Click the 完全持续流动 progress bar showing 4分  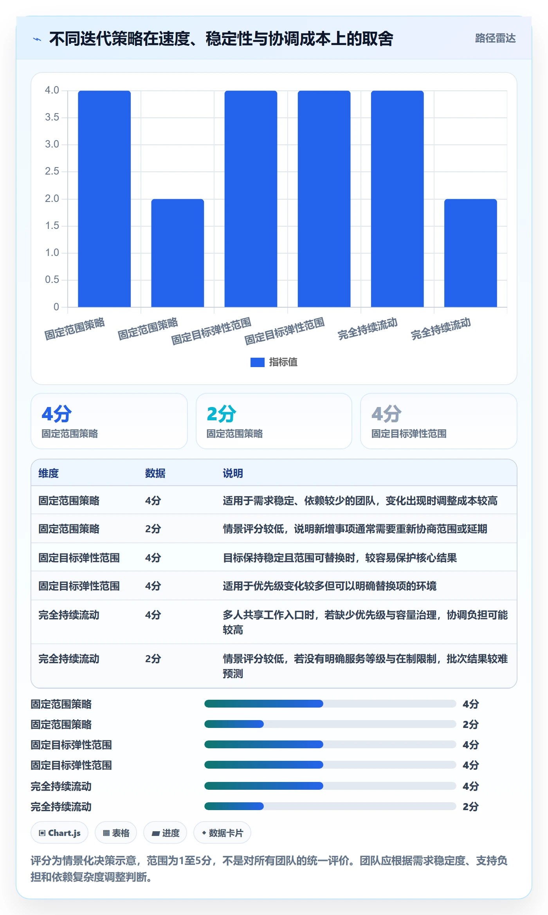[x=330, y=785]
